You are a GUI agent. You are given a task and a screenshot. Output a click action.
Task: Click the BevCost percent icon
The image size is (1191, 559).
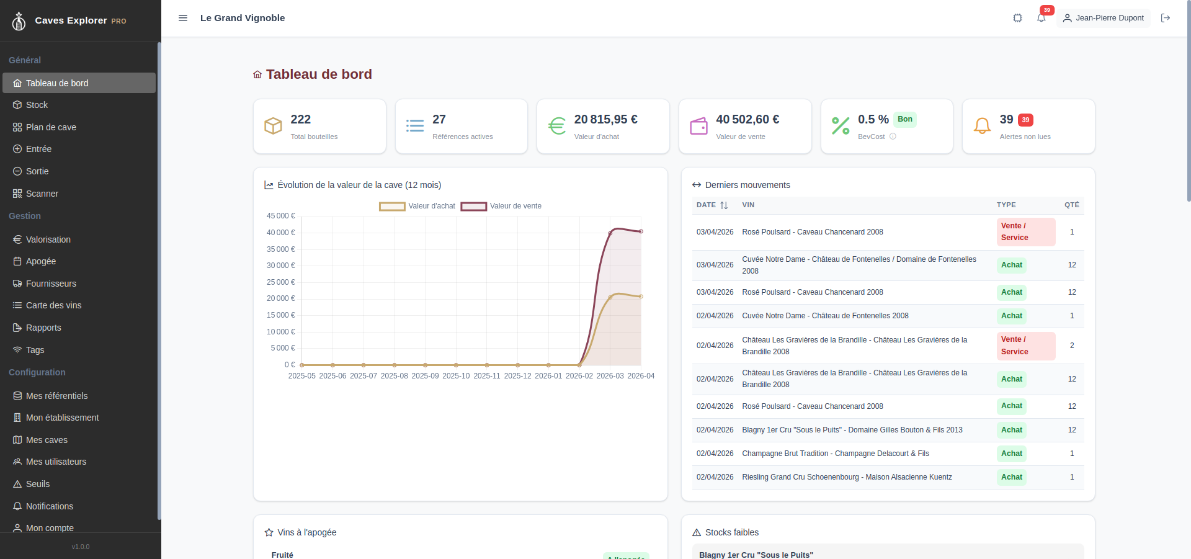point(841,126)
